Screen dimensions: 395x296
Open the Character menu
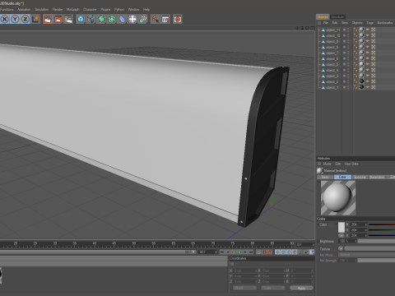[90, 9]
